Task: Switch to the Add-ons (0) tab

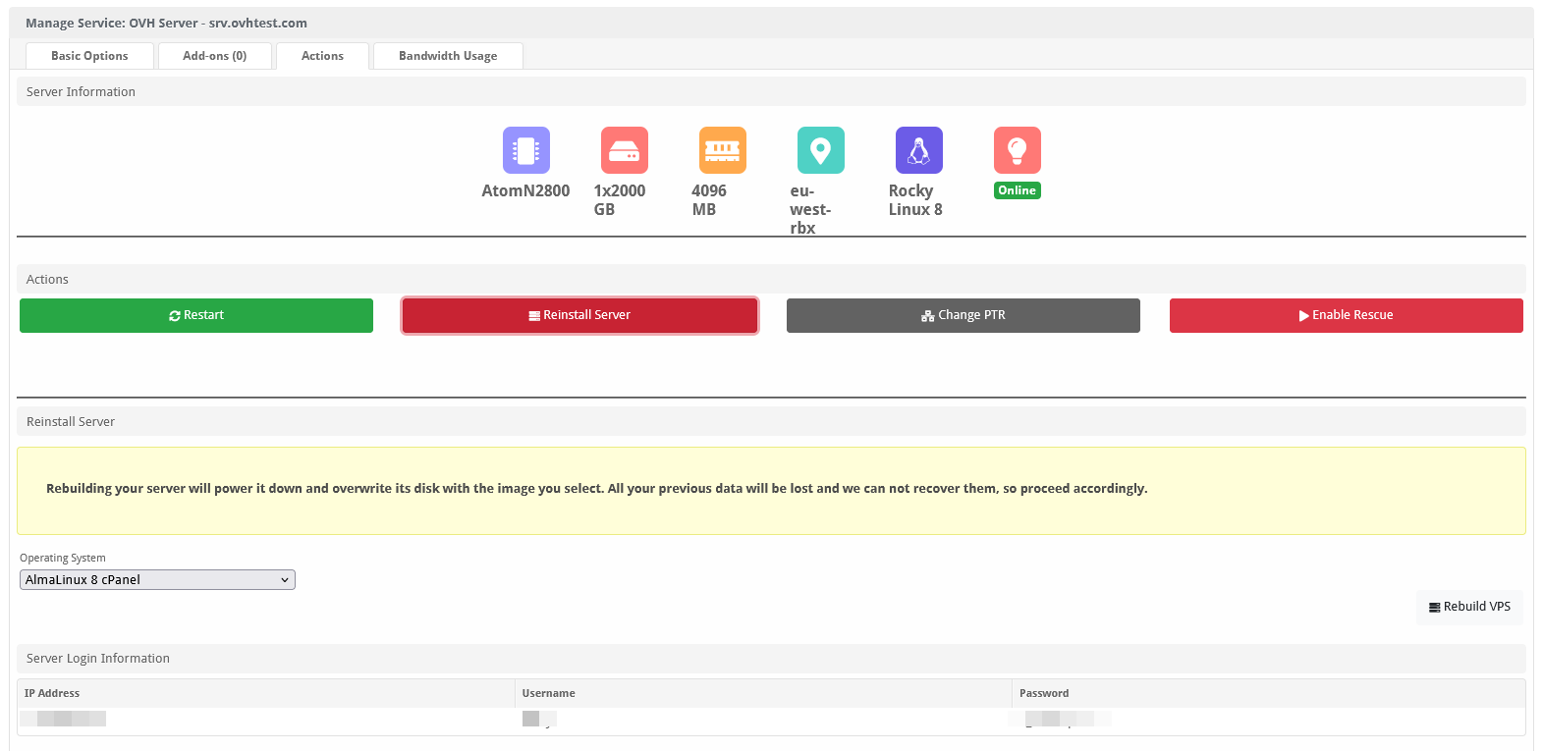Action: pos(215,56)
